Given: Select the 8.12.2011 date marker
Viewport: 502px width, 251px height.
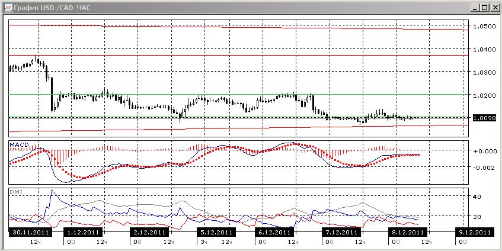Looking at the screenshot, I should (x=408, y=232).
